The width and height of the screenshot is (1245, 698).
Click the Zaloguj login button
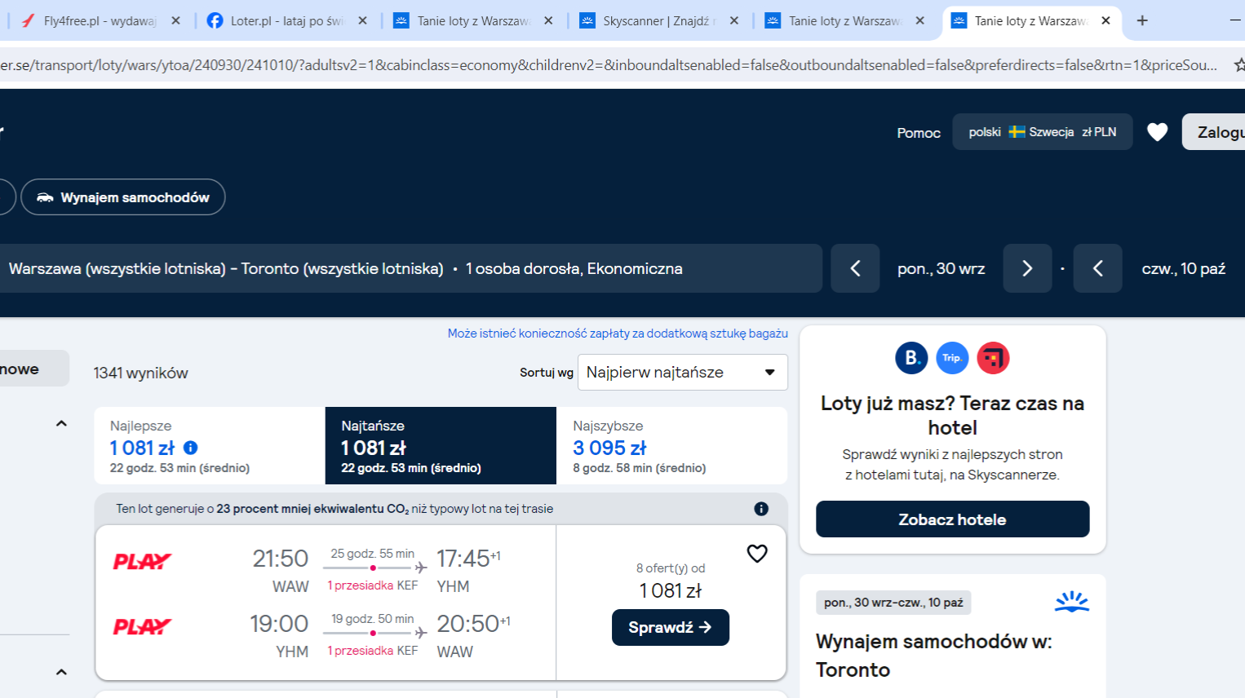1214,132
